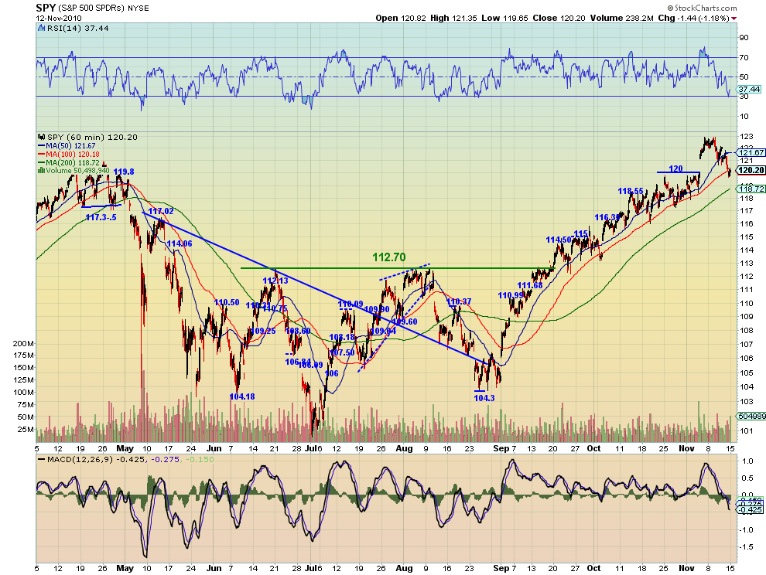Click the 117.3-.5 support annotation
The image size is (766, 575).
click(x=101, y=217)
